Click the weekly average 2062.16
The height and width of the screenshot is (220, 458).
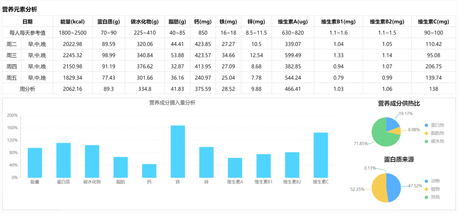point(73,89)
